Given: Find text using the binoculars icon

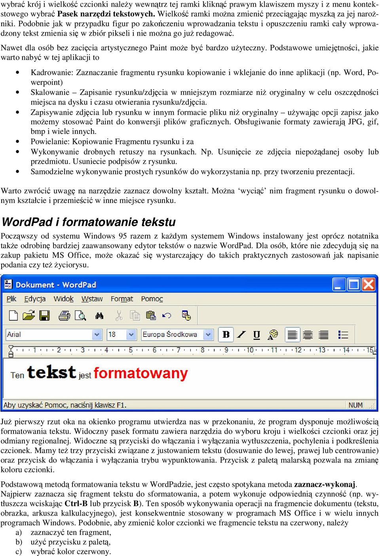Looking at the screenshot, I should [x=99, y=315].
